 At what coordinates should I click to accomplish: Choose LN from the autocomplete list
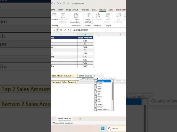103,99
